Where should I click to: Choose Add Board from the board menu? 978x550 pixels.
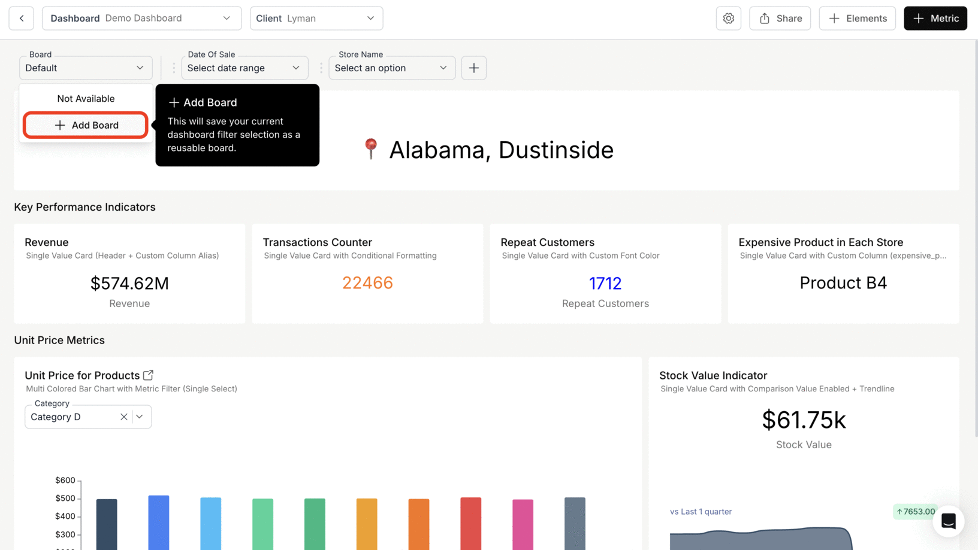[x=86, y=125]
